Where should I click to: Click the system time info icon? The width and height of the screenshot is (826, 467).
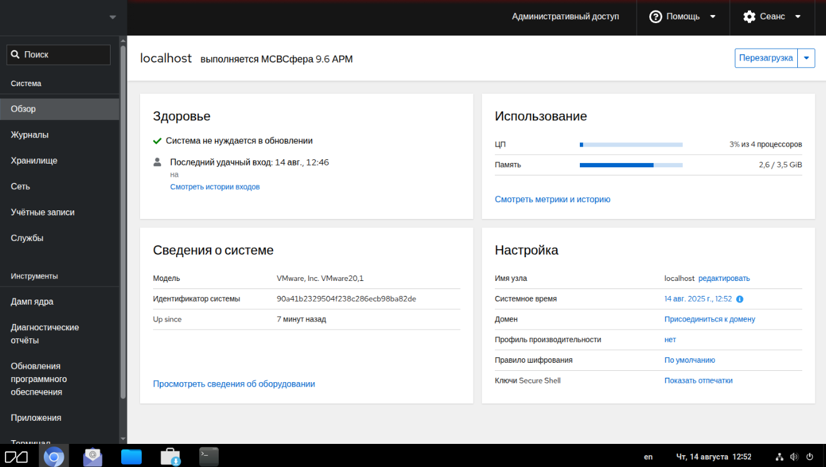pyautogui.click(x=740, y=299)
